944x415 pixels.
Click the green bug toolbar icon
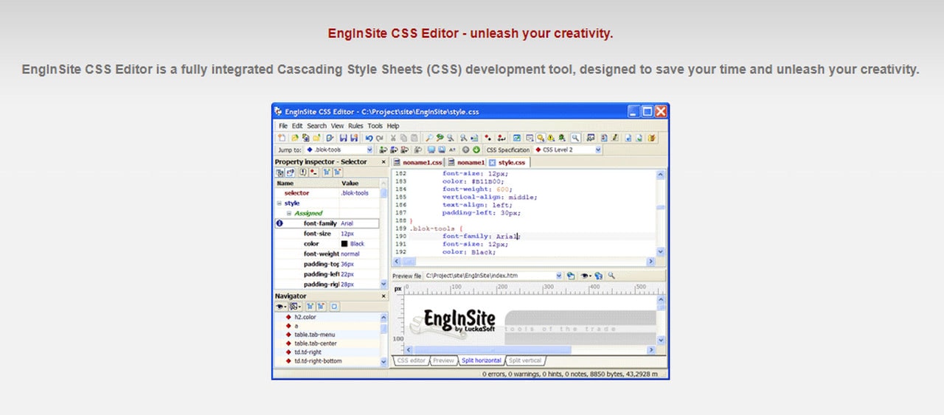tap(562, 138)
